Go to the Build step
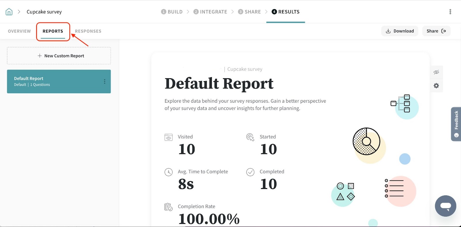The image size is (461, 227). [172, 12]
